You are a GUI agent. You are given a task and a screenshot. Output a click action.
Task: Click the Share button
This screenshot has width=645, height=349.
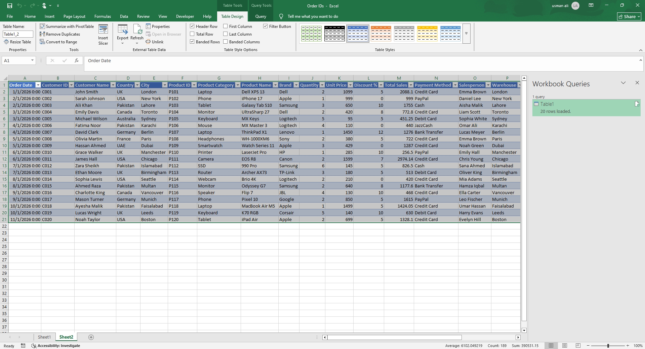coord(629,16)
